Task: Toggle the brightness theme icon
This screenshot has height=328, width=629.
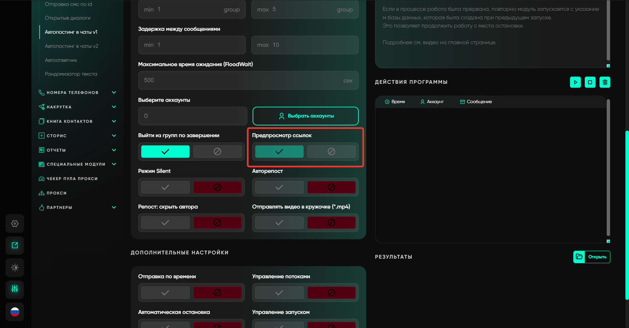Action: point(15,267)
